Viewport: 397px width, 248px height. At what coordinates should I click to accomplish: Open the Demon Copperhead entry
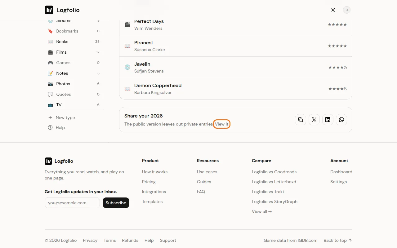click(236, 89)
